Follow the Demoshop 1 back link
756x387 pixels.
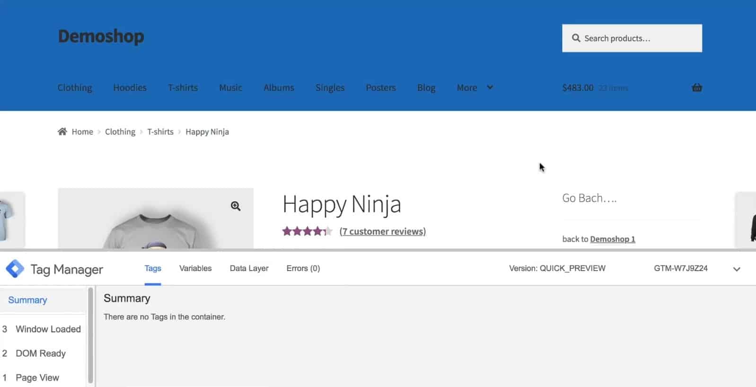click(612, 239)
